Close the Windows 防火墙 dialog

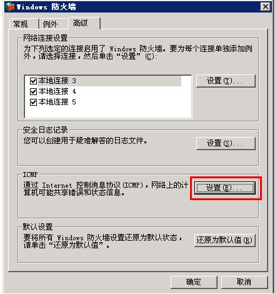coord(266,7)
